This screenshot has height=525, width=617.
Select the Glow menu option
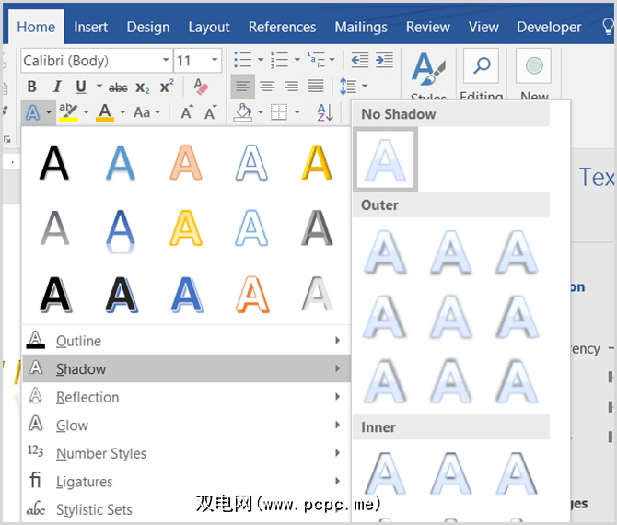[x=72, y=426]
